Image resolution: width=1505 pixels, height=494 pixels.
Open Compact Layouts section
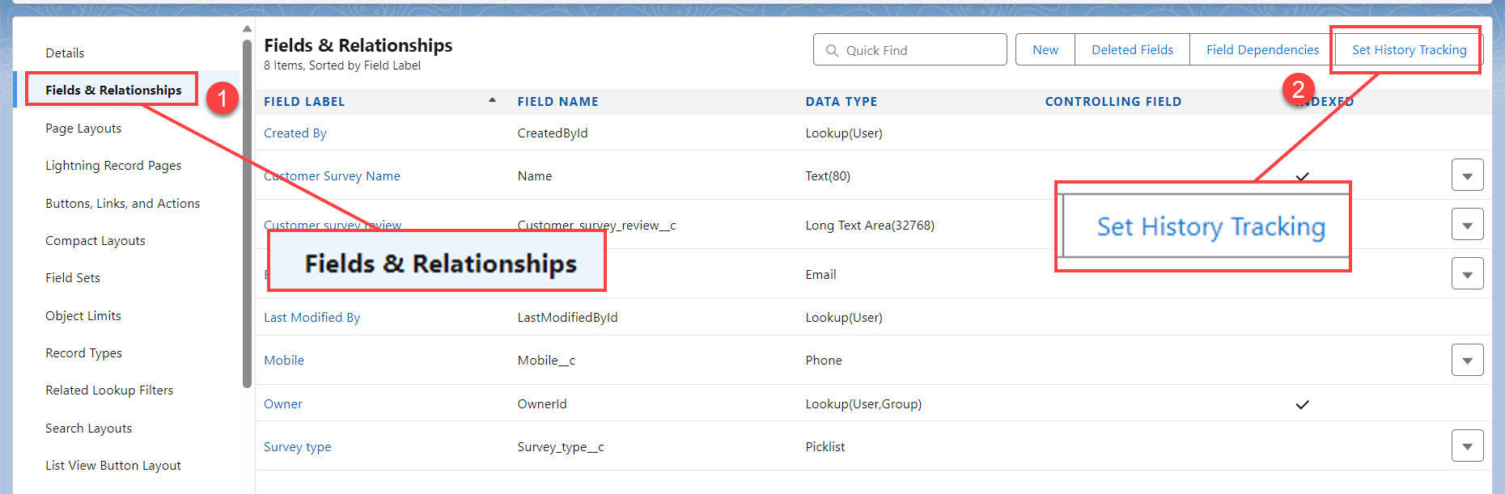pos(95,240)
